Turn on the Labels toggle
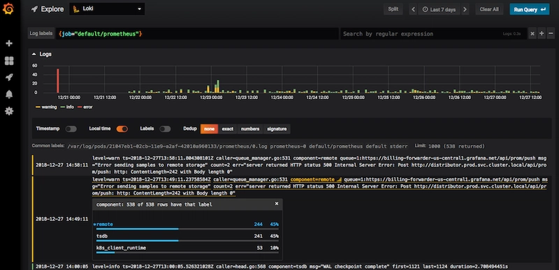Viewport: 559px width, 270px height. [165, 129]
